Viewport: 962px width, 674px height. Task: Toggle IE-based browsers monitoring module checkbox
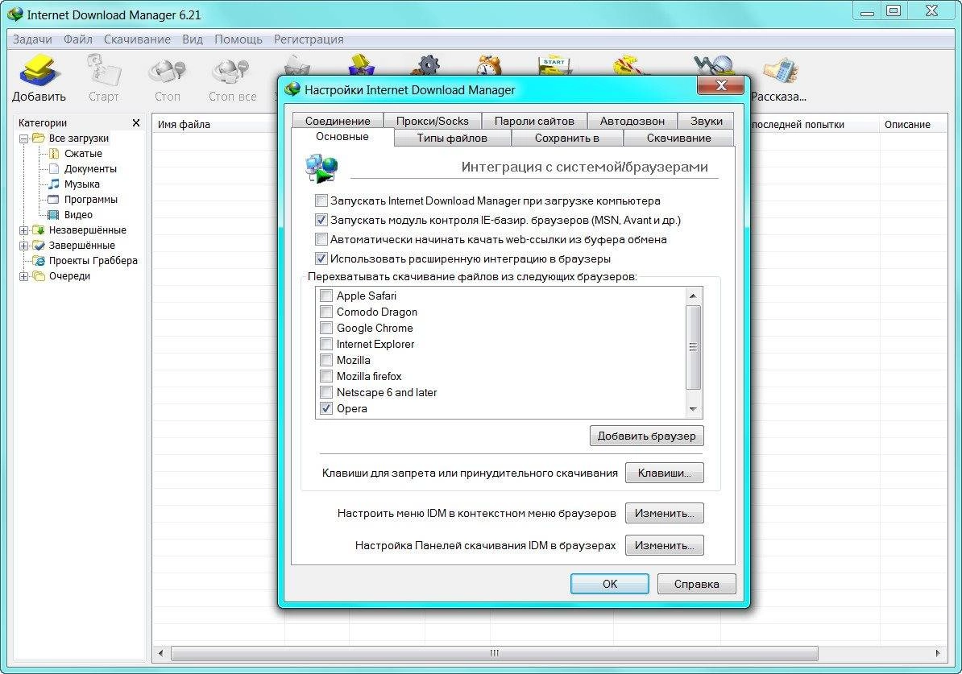pos(321,220)
